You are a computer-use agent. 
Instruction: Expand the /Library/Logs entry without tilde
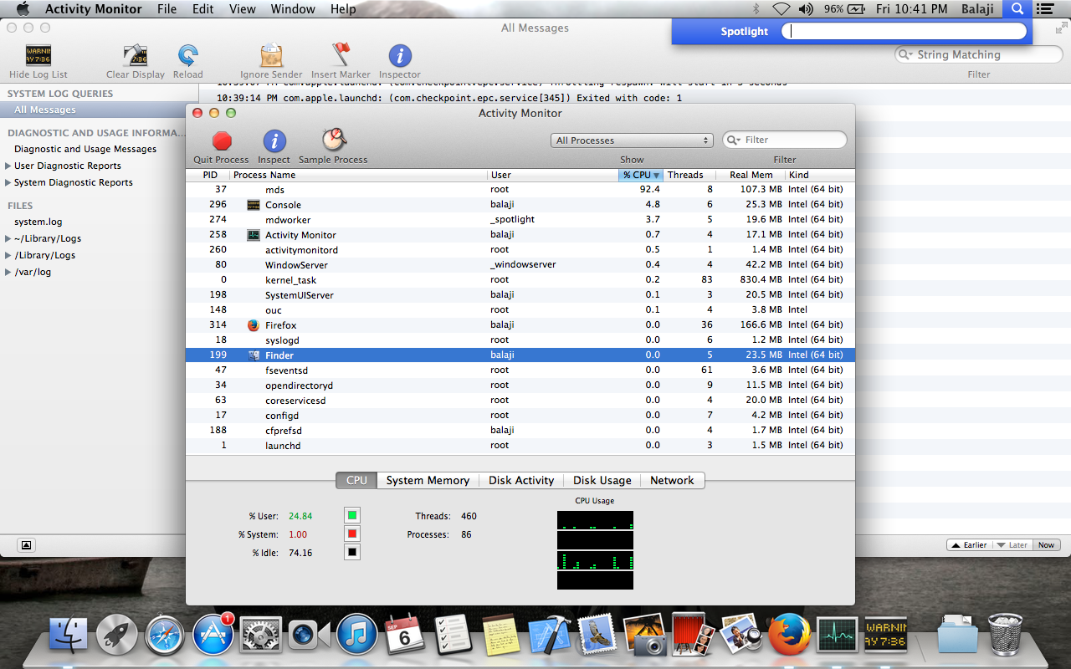click(x=8, y=255)
